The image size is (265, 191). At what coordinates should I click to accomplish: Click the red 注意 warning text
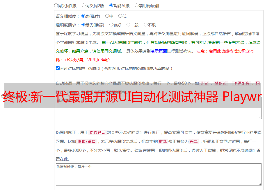(225, 51)
